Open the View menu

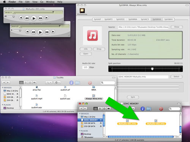35,2
